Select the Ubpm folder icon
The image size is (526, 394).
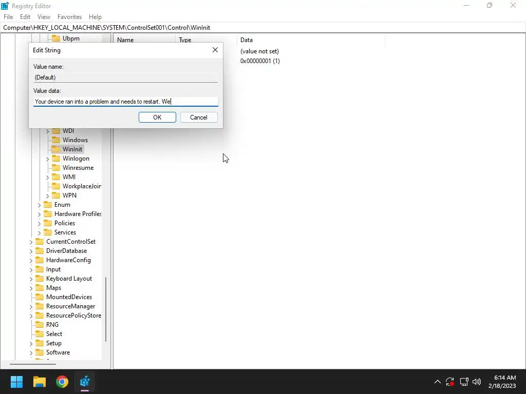56,38
